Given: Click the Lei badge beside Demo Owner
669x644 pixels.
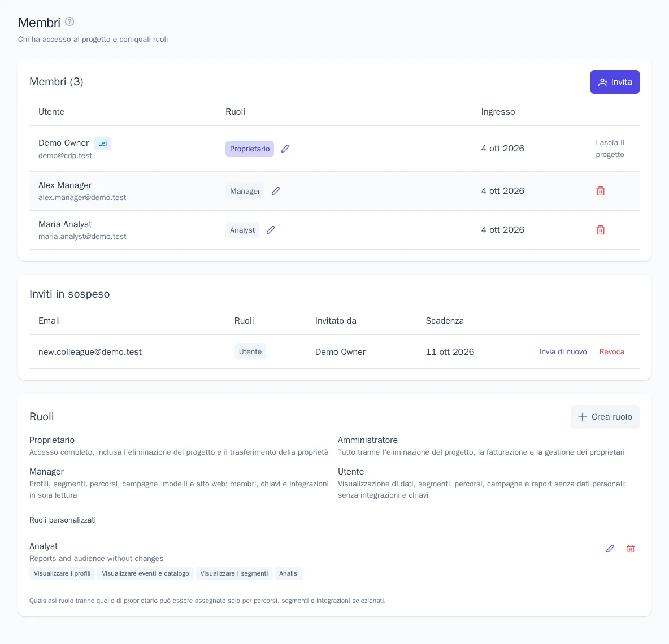Looking at the screenshot, I should pos(102,143).
